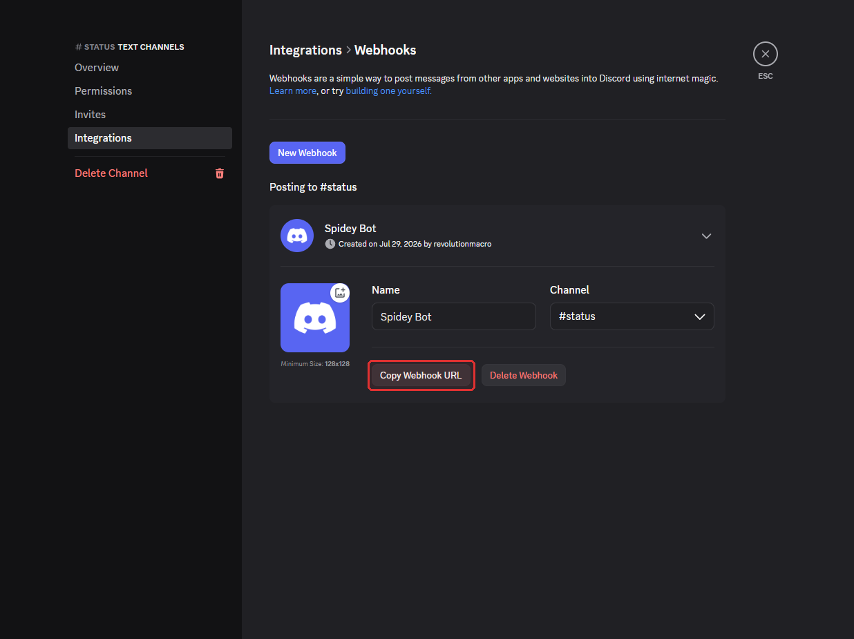The image size is (854, 639).
Task: Click the New Webhook button
Action: [307, 153]
